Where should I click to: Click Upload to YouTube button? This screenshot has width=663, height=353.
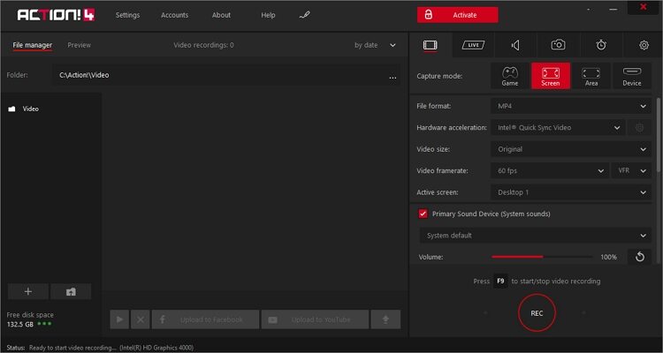[x=315, y=319]
